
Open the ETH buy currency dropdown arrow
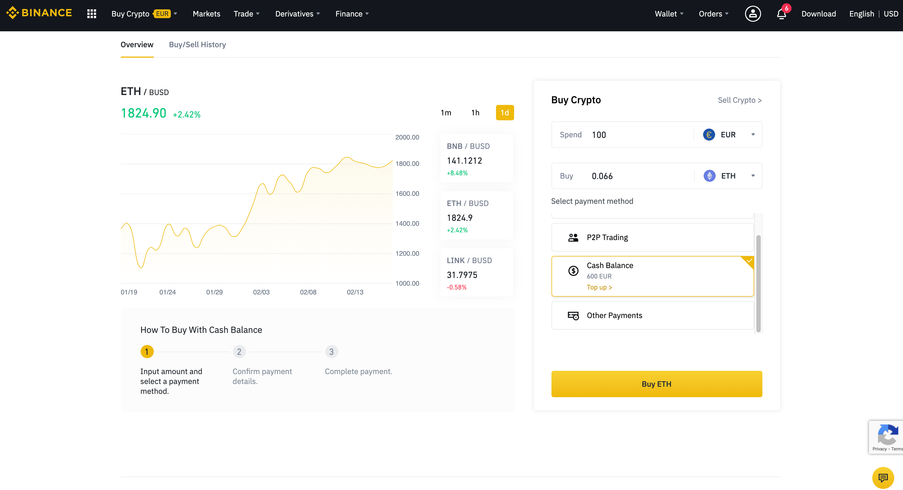pyautogui.click(x=752, y=176)
